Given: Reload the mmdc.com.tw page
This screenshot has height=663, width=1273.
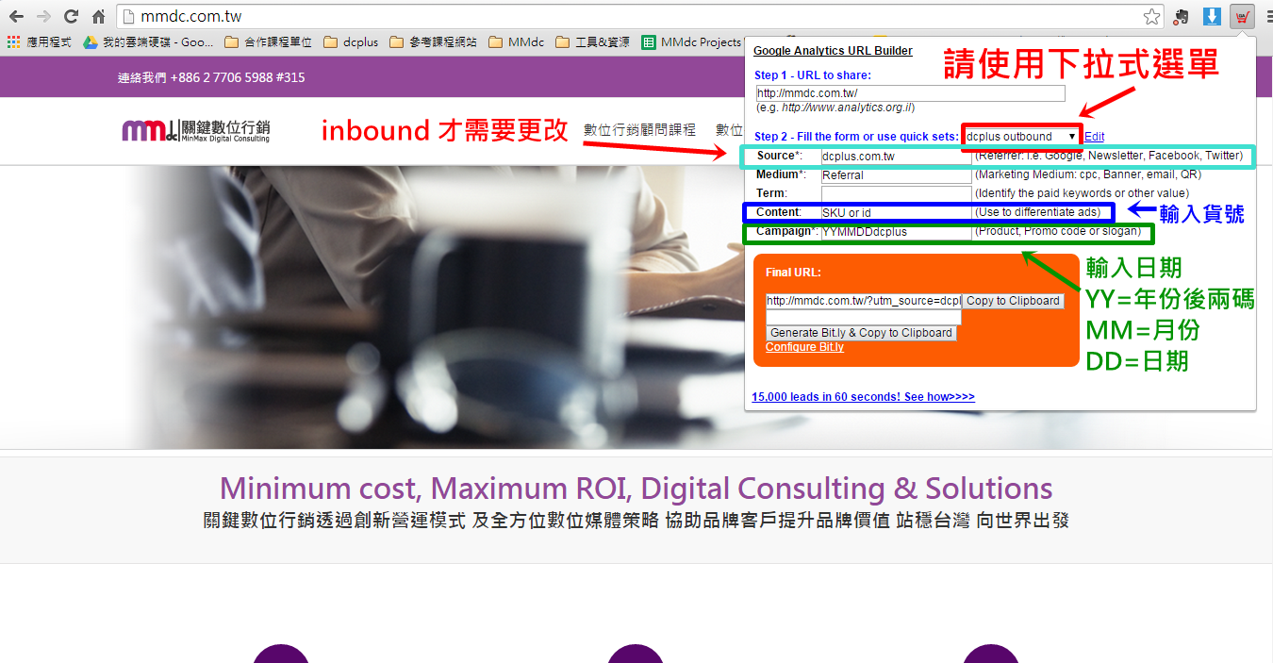Looking at the screenshot, I should 71,16.
